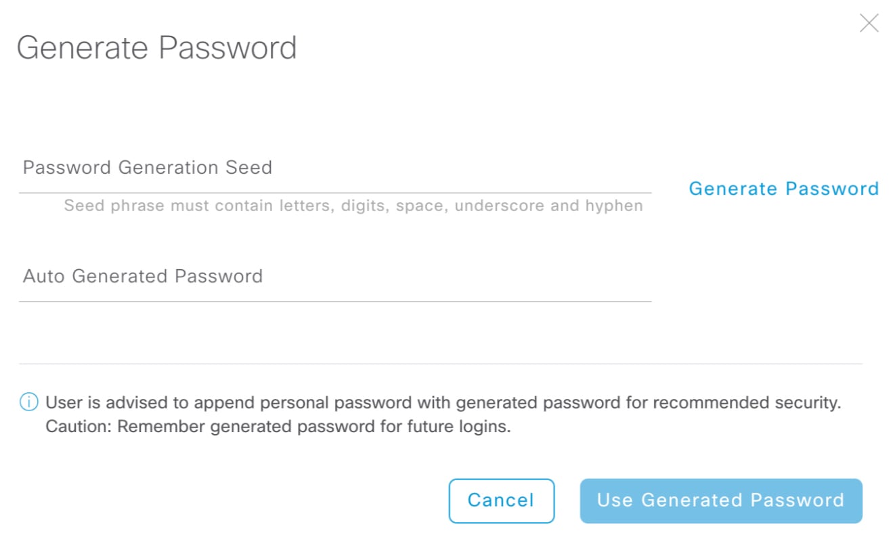Click the divider line above the advisory
Image resolution: width=895 pixels, height=541 pixels.
440,364
